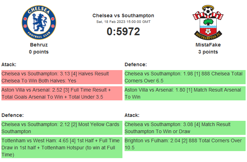The width and height of the screenshot is (247, 162).
Task: Click Behruz's Atack section heading
Action: pyautogui.click(x=9, y=64)
